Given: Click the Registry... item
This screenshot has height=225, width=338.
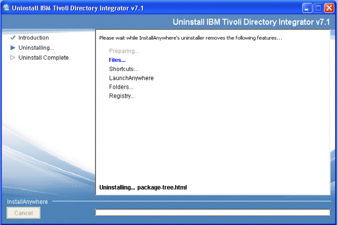Looking at the screenshot, I should pos(122,96).
